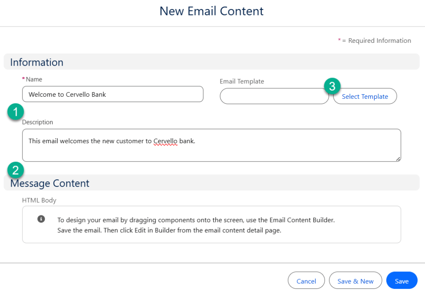Viewport: 425px width, 293px height.
Task: Click the Description label text
Action: [37, 122]
